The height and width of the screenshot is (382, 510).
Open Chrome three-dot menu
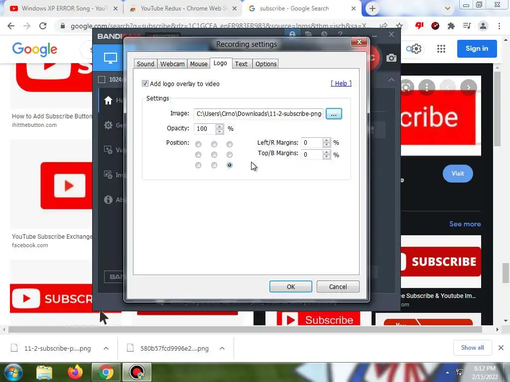point(499,26)
